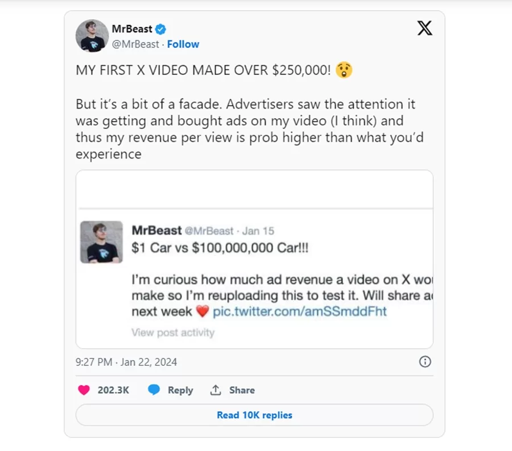Click the quoted tweet's avatar image

(x=101, y=242)
